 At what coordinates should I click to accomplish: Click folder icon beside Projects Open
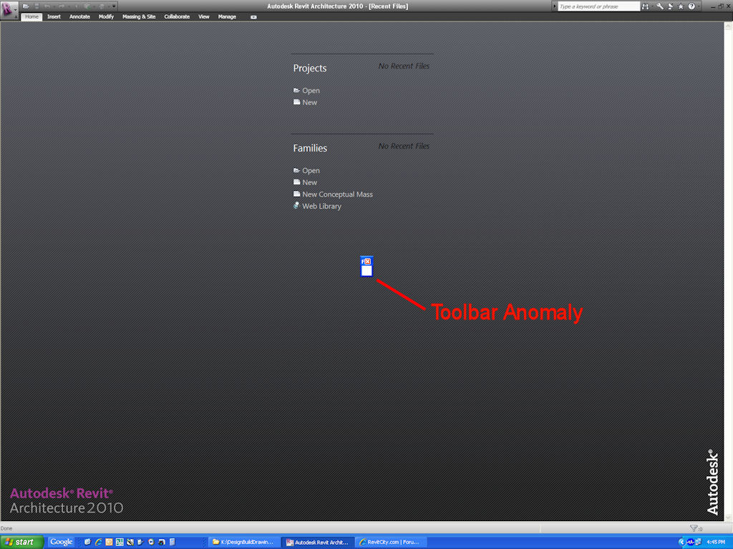tap(296, 90)
